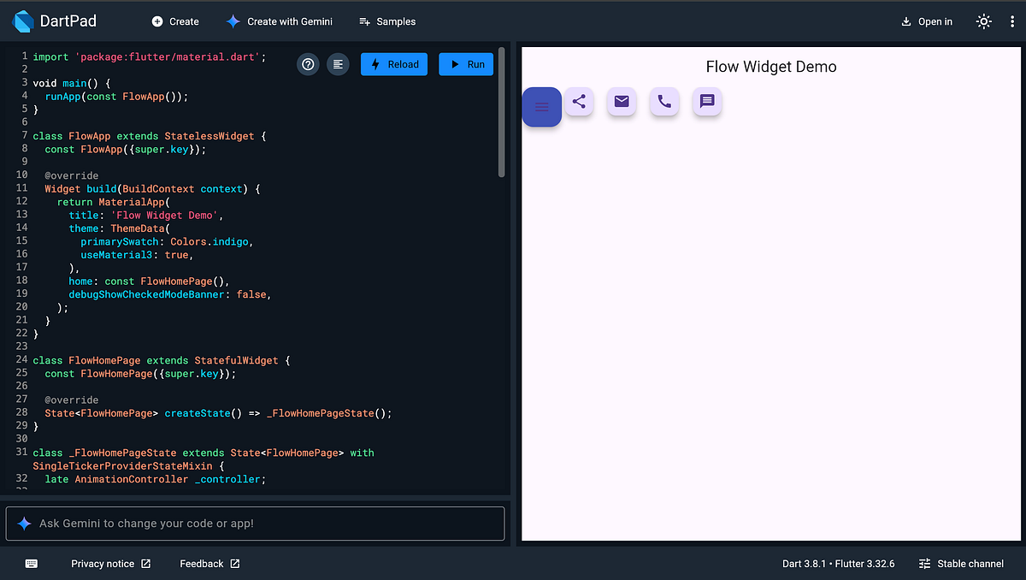1026x580 pixels.
Task: Click the Reload button
Action: (x=393, y=64)
